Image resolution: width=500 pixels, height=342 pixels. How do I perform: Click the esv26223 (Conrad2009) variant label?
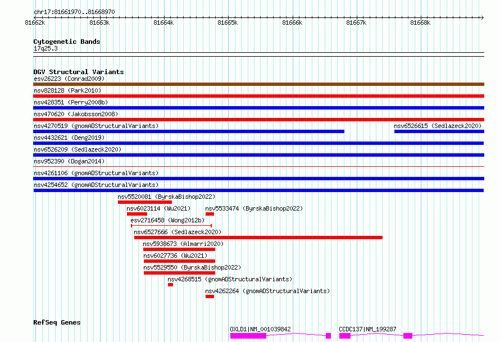(x=69, y=79)
